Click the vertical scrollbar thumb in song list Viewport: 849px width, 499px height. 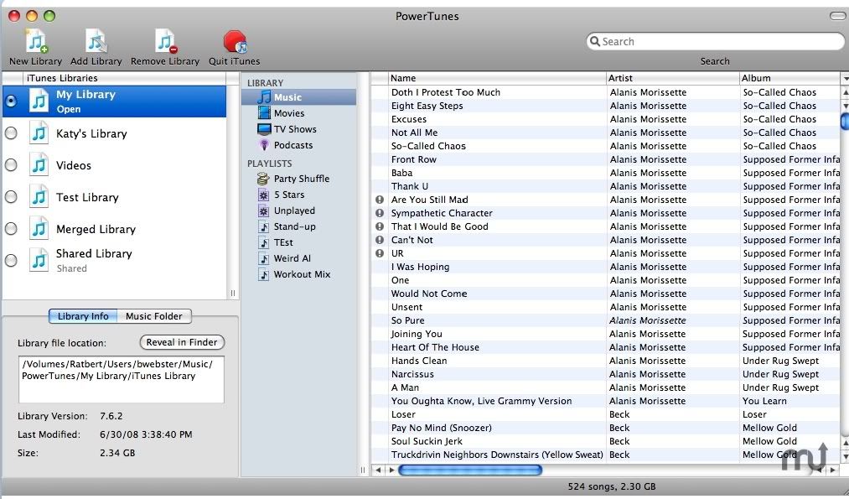pyautogui.click(x=844, y=121)
